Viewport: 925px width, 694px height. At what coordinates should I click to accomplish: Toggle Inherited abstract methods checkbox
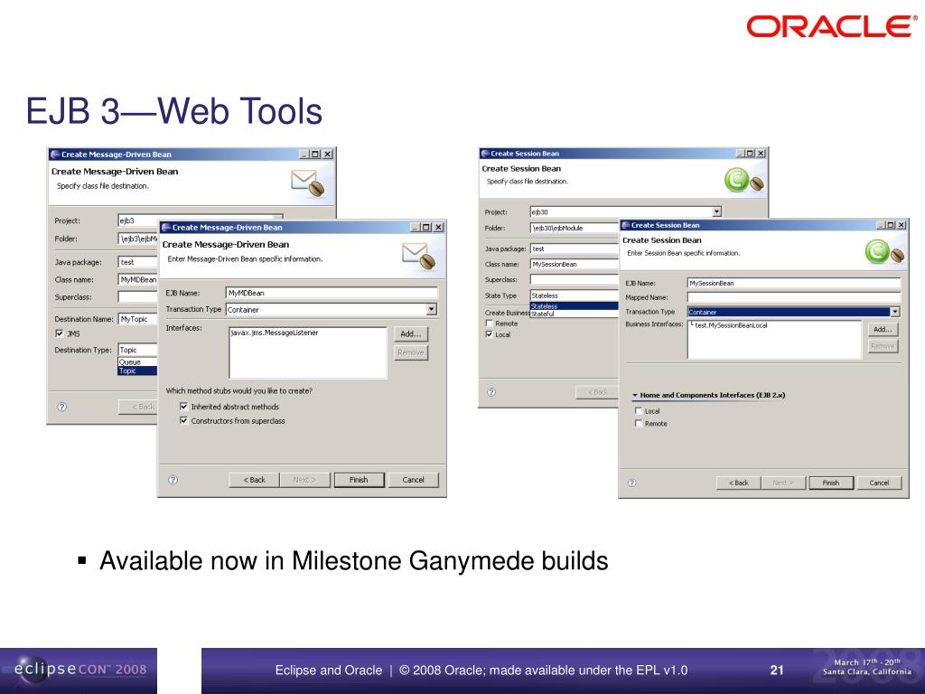[x=184, y=407]
